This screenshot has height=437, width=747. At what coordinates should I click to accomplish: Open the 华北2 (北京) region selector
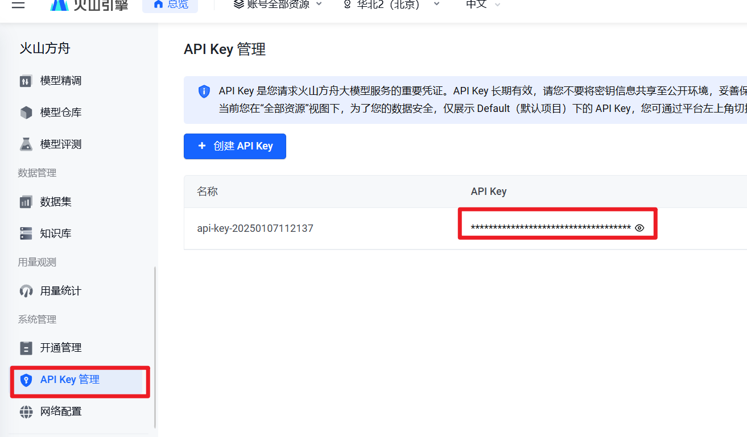[391, 5]
